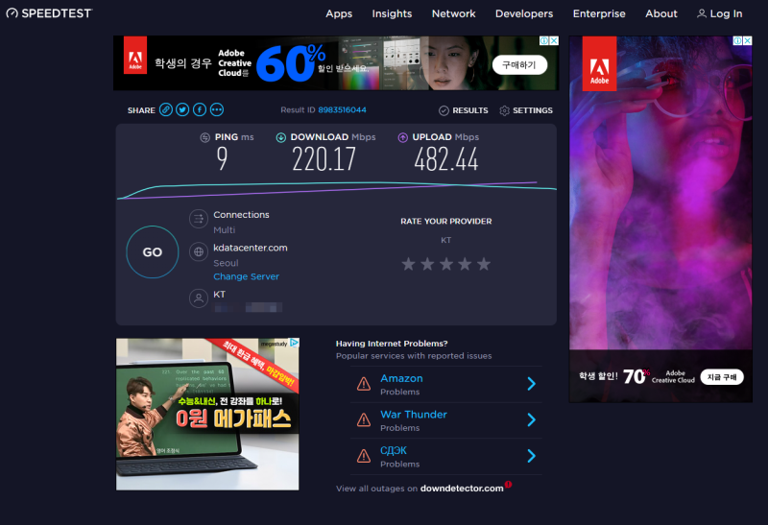Viewport: 768px width, 525px height.
Task: Click the Seoul server location text
Action: click(x=226, y=263)
